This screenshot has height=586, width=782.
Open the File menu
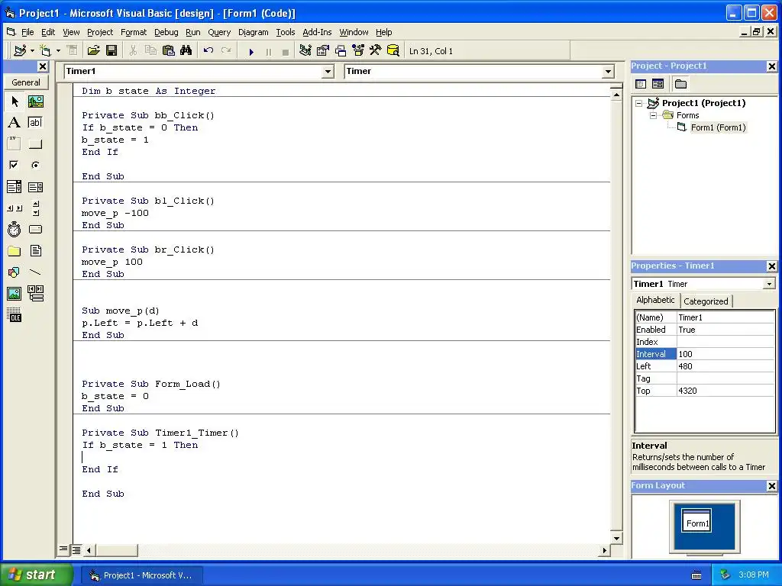coord(27,32)
